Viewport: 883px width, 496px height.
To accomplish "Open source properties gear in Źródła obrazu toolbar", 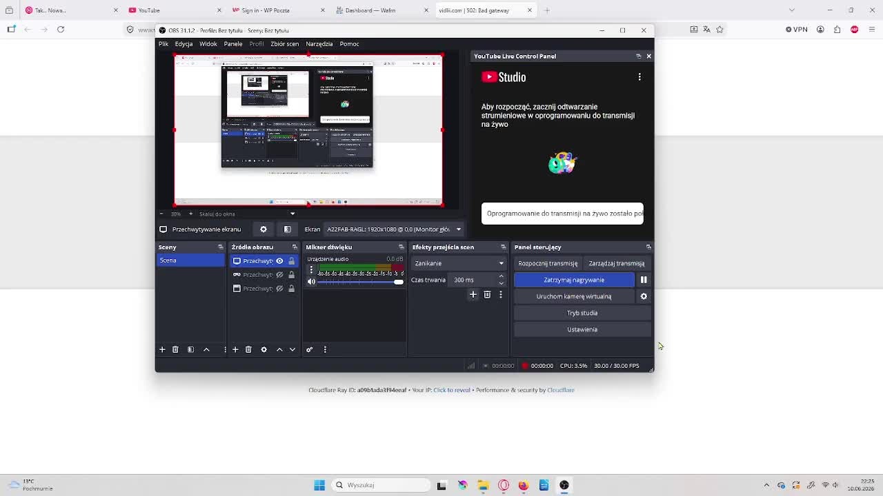I will pyautogui.click(x=264, y=349).
